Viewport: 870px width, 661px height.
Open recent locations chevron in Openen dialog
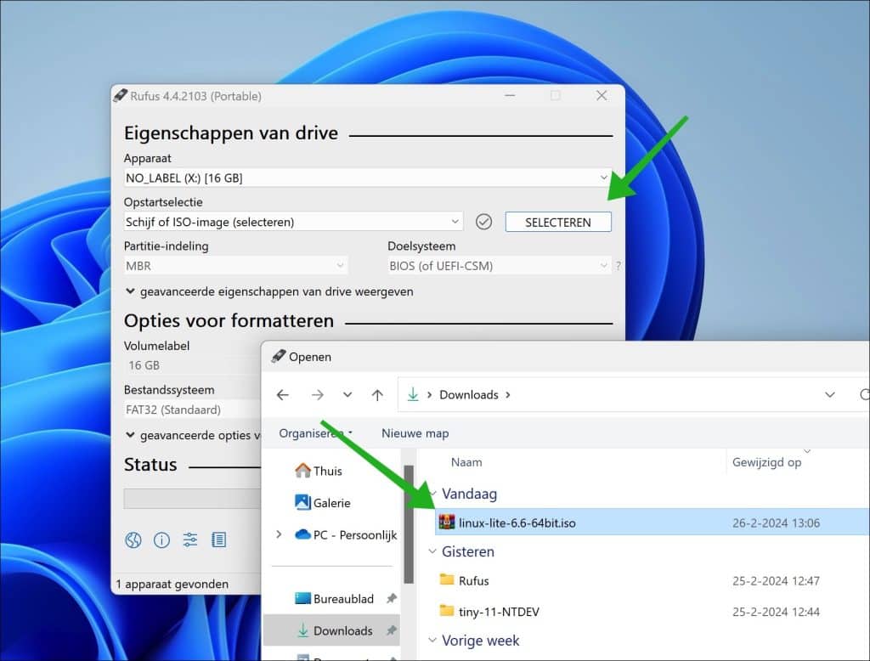coord(347,394)
